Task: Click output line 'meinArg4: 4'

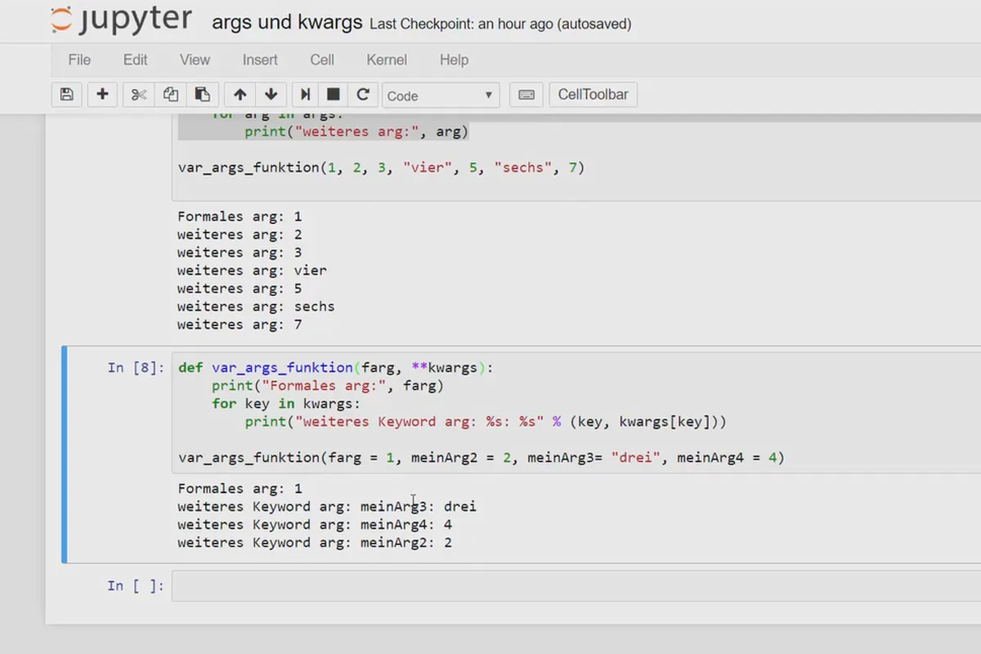Action: [315, 525]
